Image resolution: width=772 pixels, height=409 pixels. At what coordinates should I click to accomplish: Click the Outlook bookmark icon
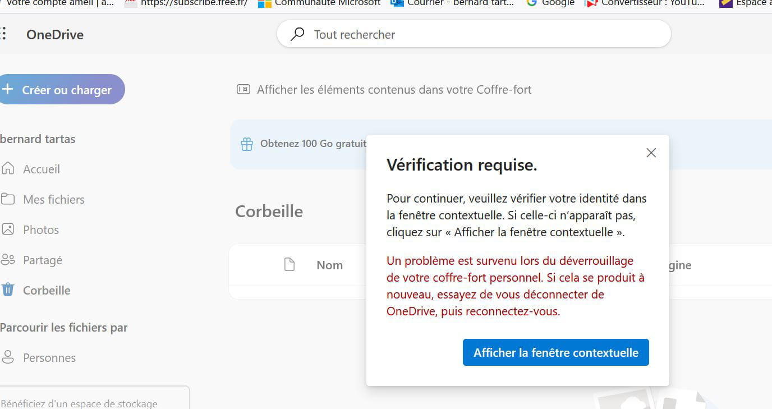tap(397, 3)
